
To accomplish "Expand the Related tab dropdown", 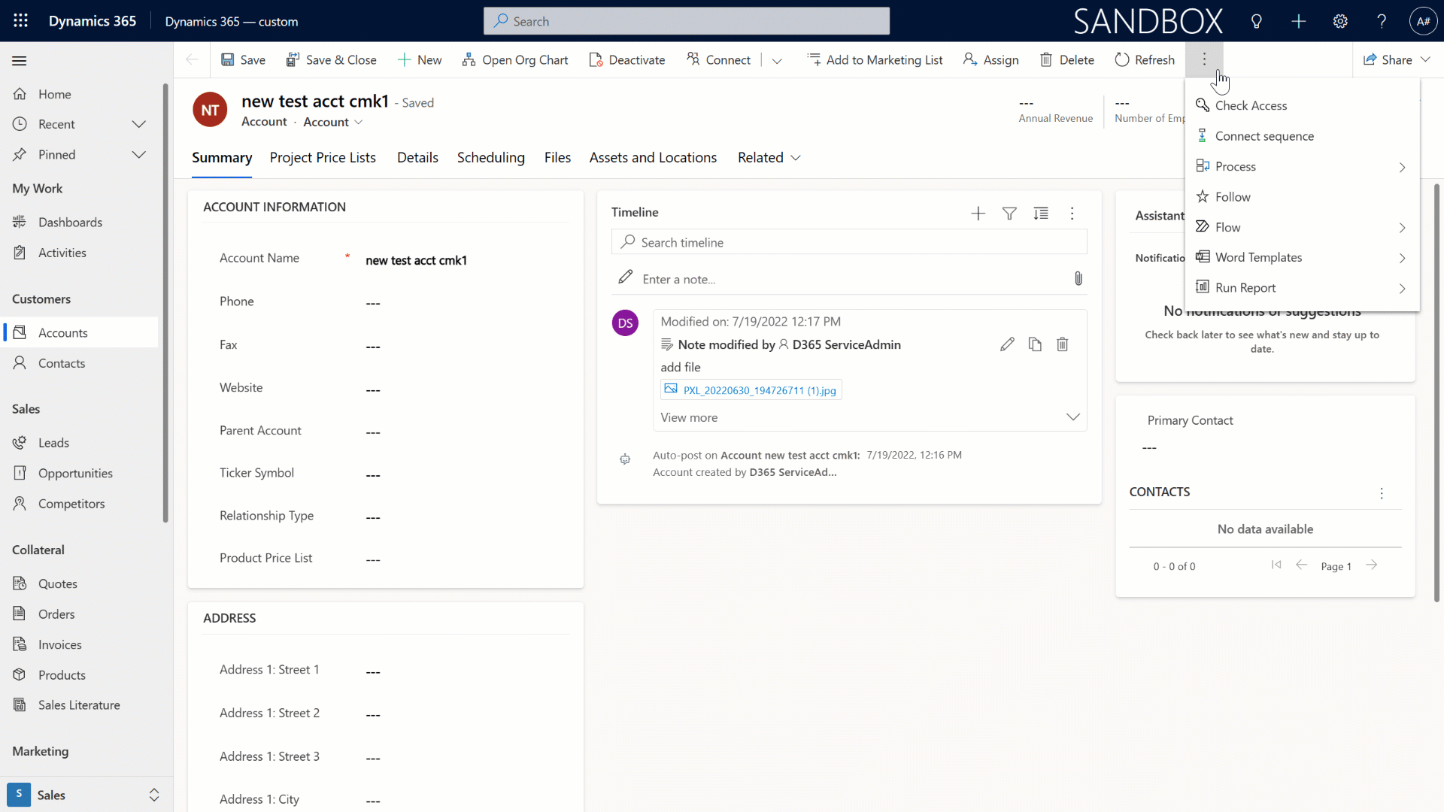I will (x=796, y=158).
